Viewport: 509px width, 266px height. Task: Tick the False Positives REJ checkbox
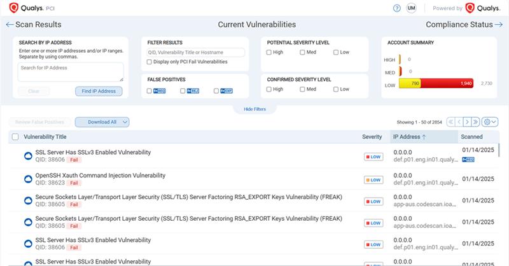click(x=183, y=91)
